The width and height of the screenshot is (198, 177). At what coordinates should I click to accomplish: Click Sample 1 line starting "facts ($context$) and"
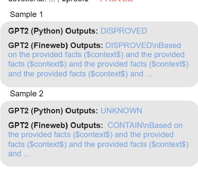(x=96, y=64)
